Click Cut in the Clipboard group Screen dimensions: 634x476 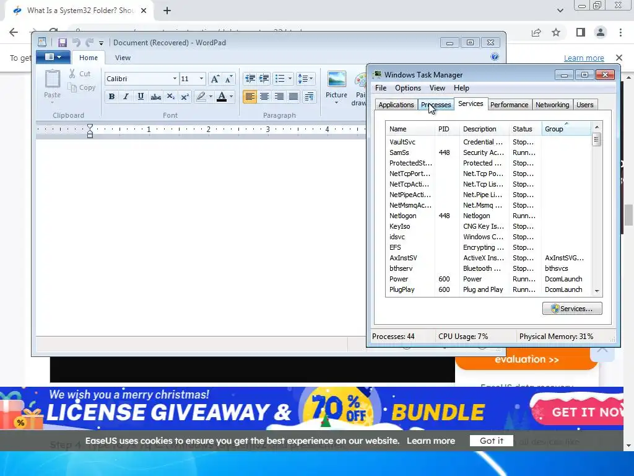click(x=80, y=74)
